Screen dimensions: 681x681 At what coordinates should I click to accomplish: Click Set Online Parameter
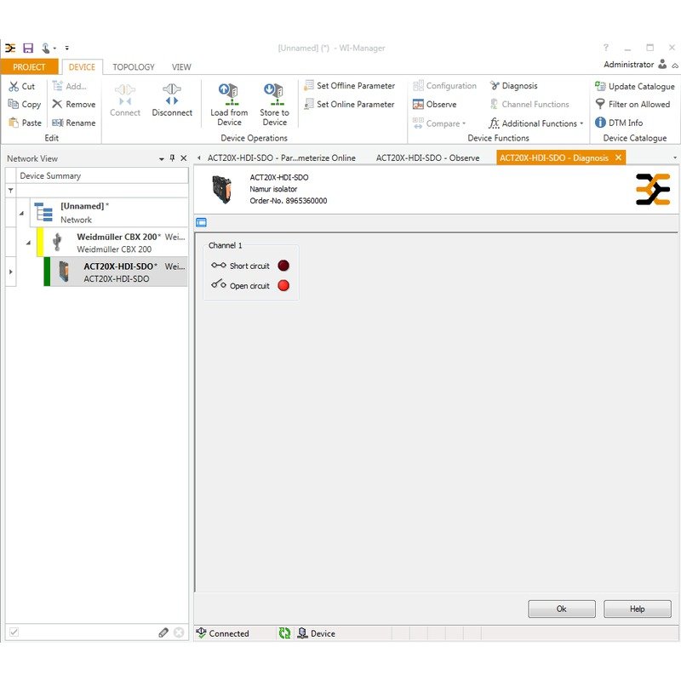tap(350, 104)
